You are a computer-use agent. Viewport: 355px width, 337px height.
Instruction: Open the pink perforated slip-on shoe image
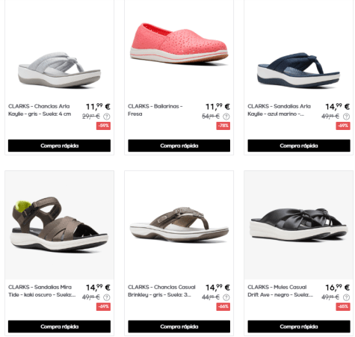click(179, 43)
